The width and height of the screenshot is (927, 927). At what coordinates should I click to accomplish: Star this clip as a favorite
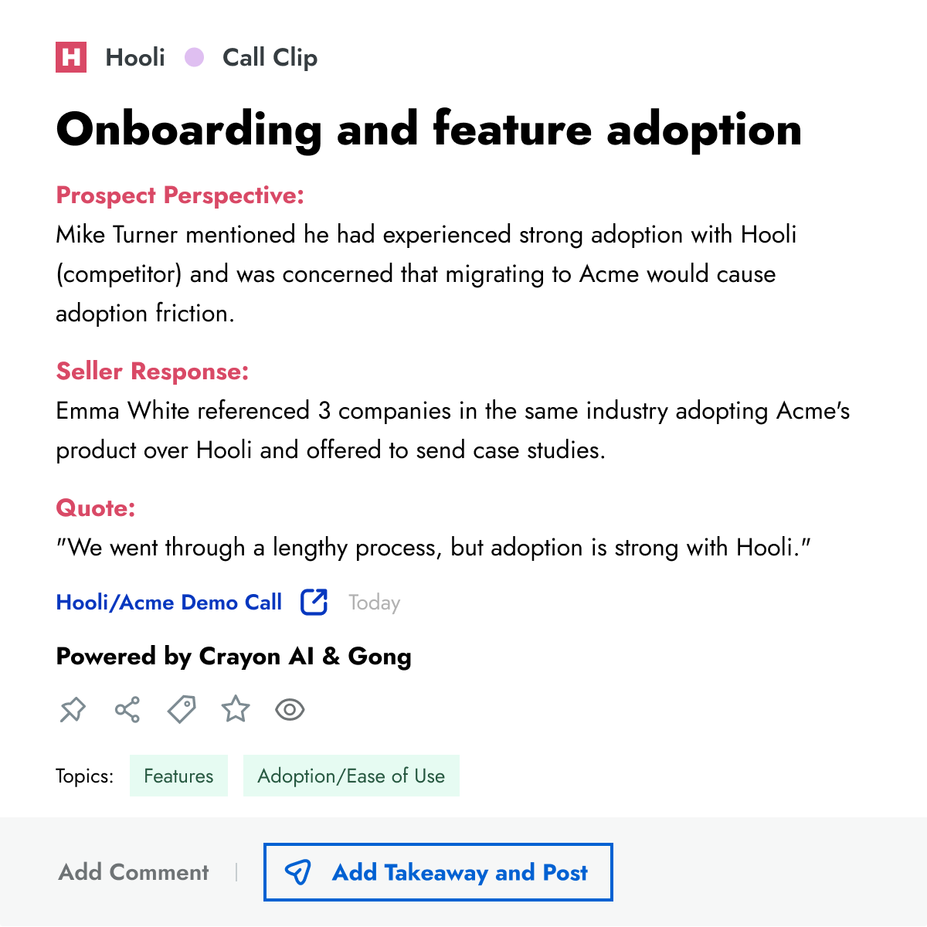236,709
